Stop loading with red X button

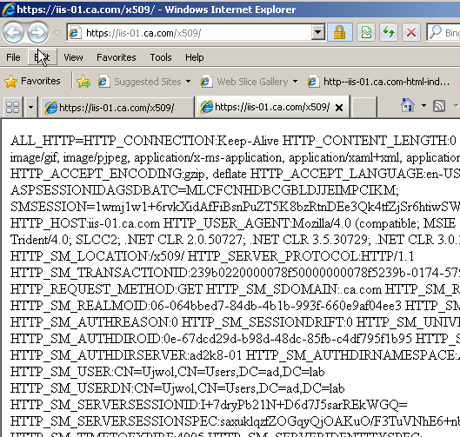pyautogui.click(x=411, y=32)
